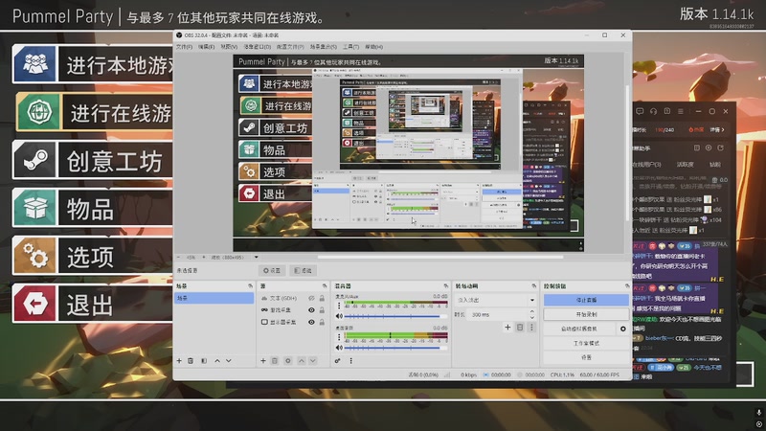Open message icon in live assistant titlebar
Screen dimensions: 766x431
(640, 111)
